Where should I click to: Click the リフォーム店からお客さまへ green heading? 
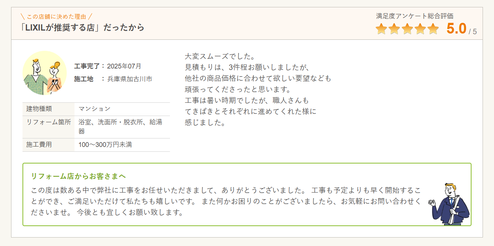[79, 176]
